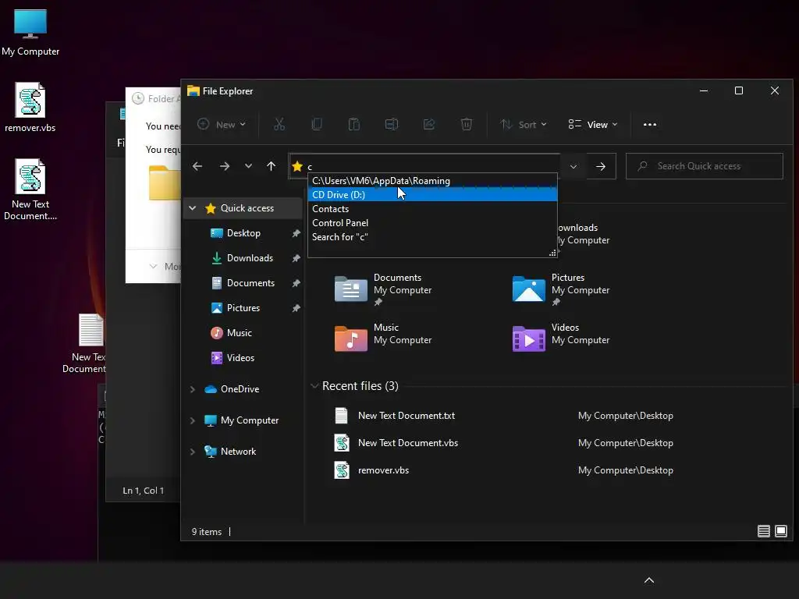Viewport: 799px width, 599px height.
Task: Open the Pictures folder icon in main pane
Action: pos(528,289)
